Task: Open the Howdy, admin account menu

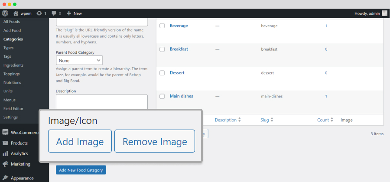Action: point(371,13)
